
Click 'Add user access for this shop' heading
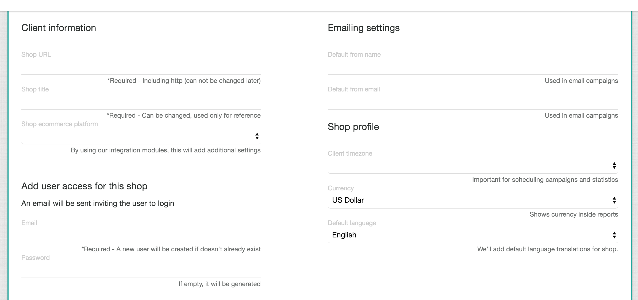pyautogui.click(x=84, y=186)
